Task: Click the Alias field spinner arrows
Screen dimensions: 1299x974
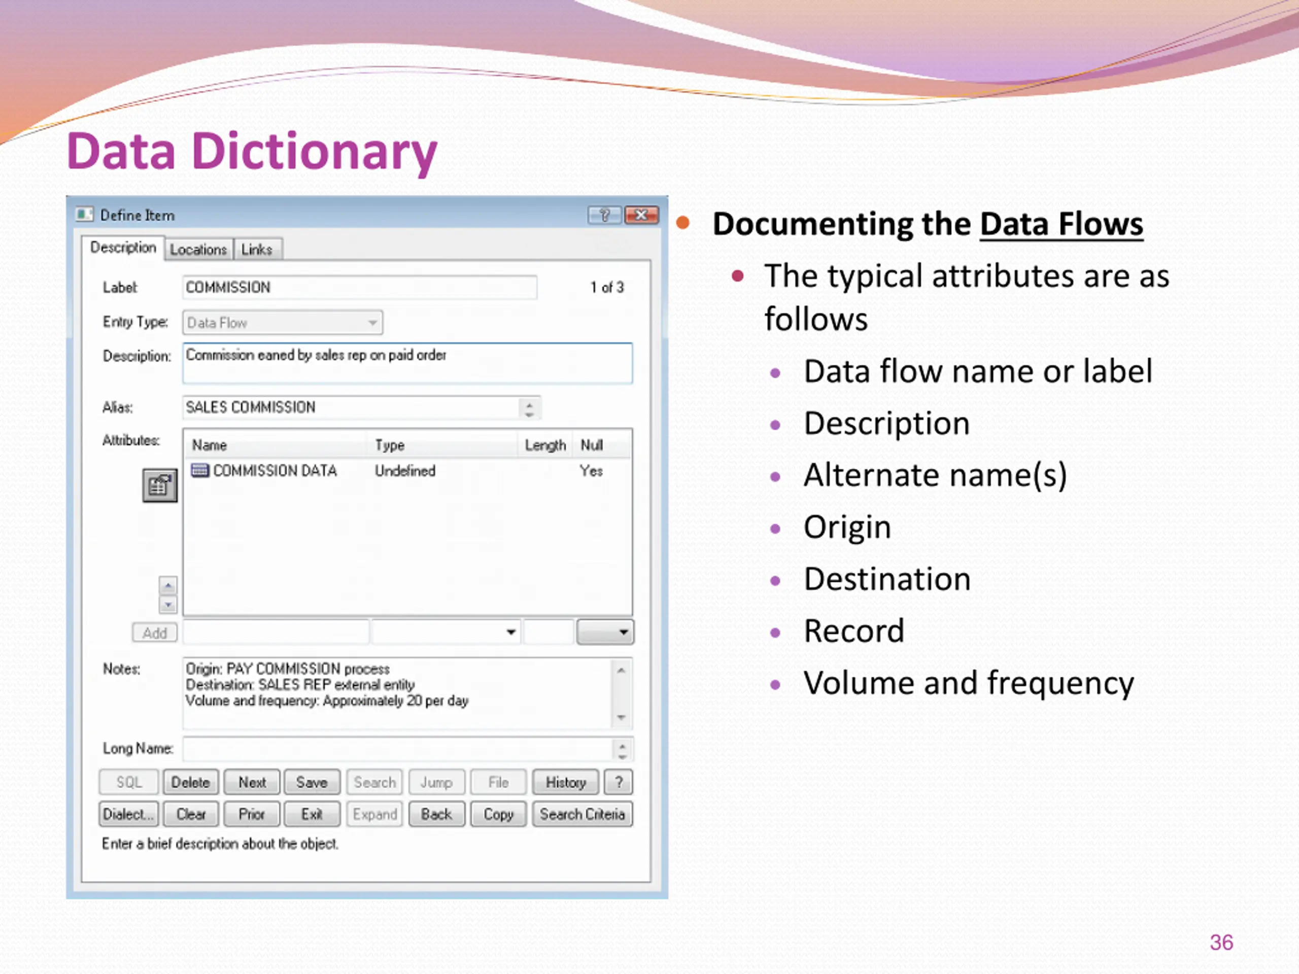Action: point(529,408)
